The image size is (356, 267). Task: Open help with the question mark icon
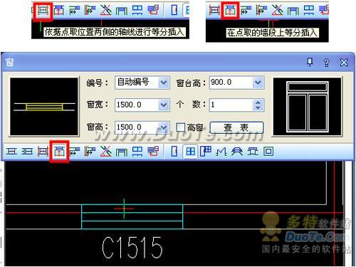327,63
